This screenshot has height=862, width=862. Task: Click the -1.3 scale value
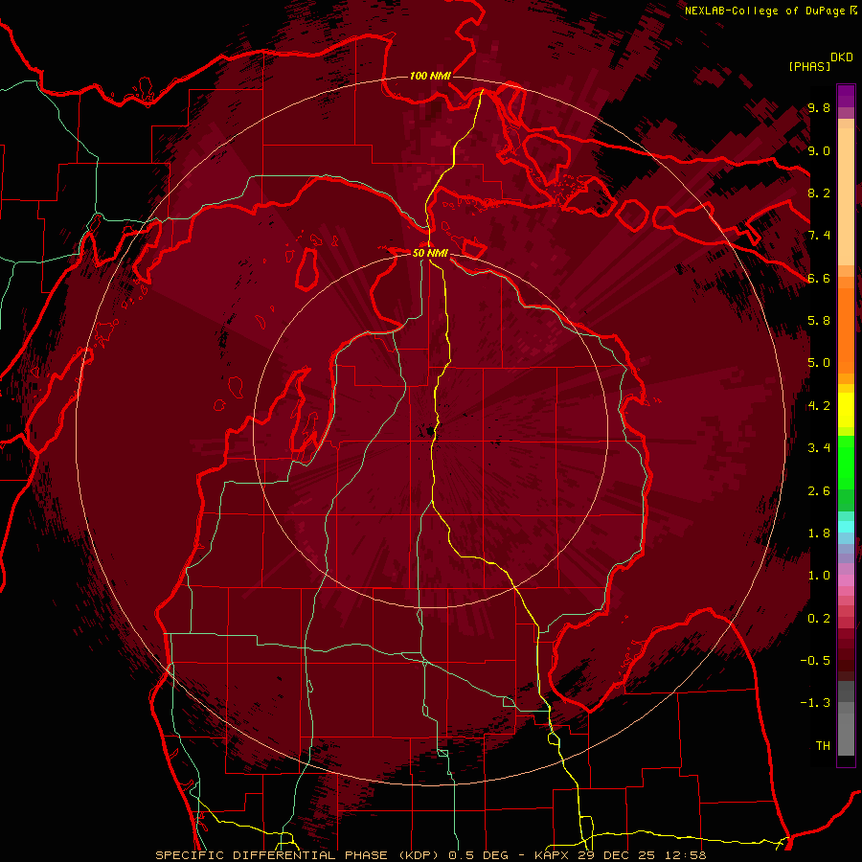coord(815,703)
